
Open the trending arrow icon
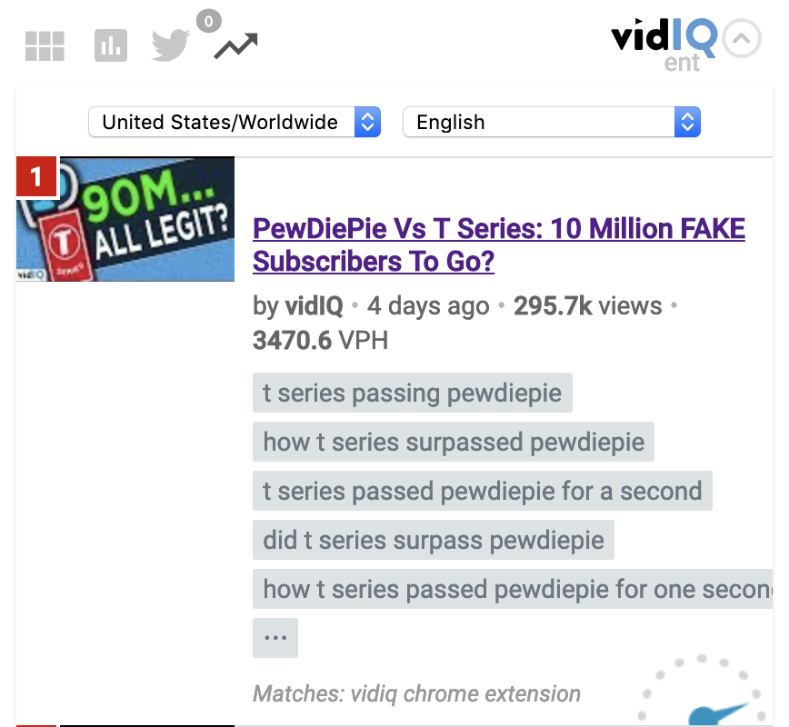[x=236, y=45]
